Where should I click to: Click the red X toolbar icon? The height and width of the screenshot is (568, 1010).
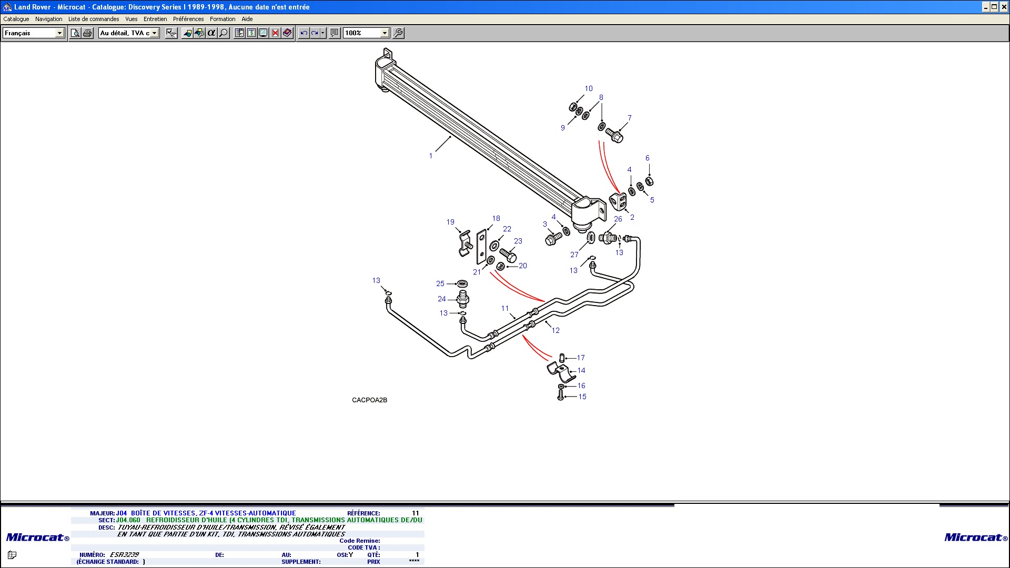coord(275,33)
